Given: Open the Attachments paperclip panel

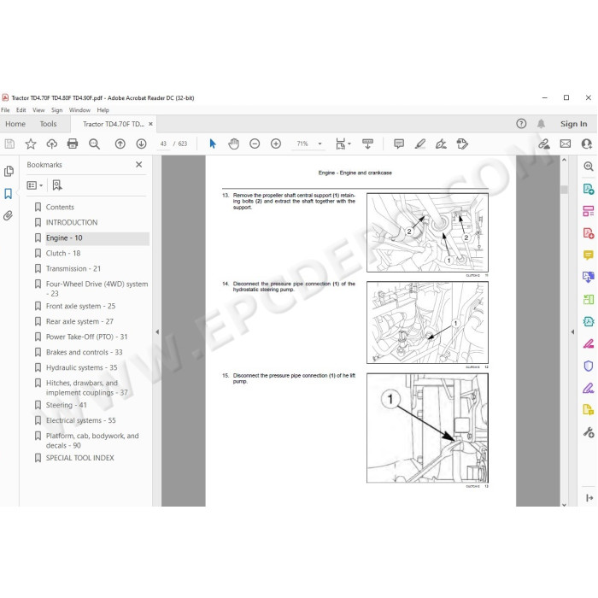Looking at the screenshot, I should point(8,216).
